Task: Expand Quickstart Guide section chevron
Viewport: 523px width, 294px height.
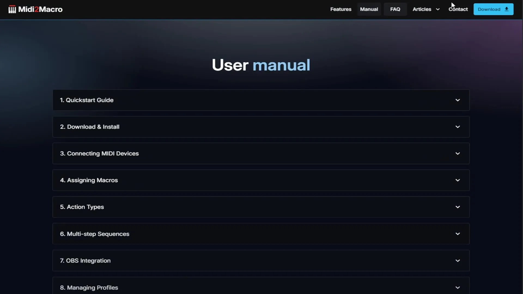Action: click(x=458, y=100)
